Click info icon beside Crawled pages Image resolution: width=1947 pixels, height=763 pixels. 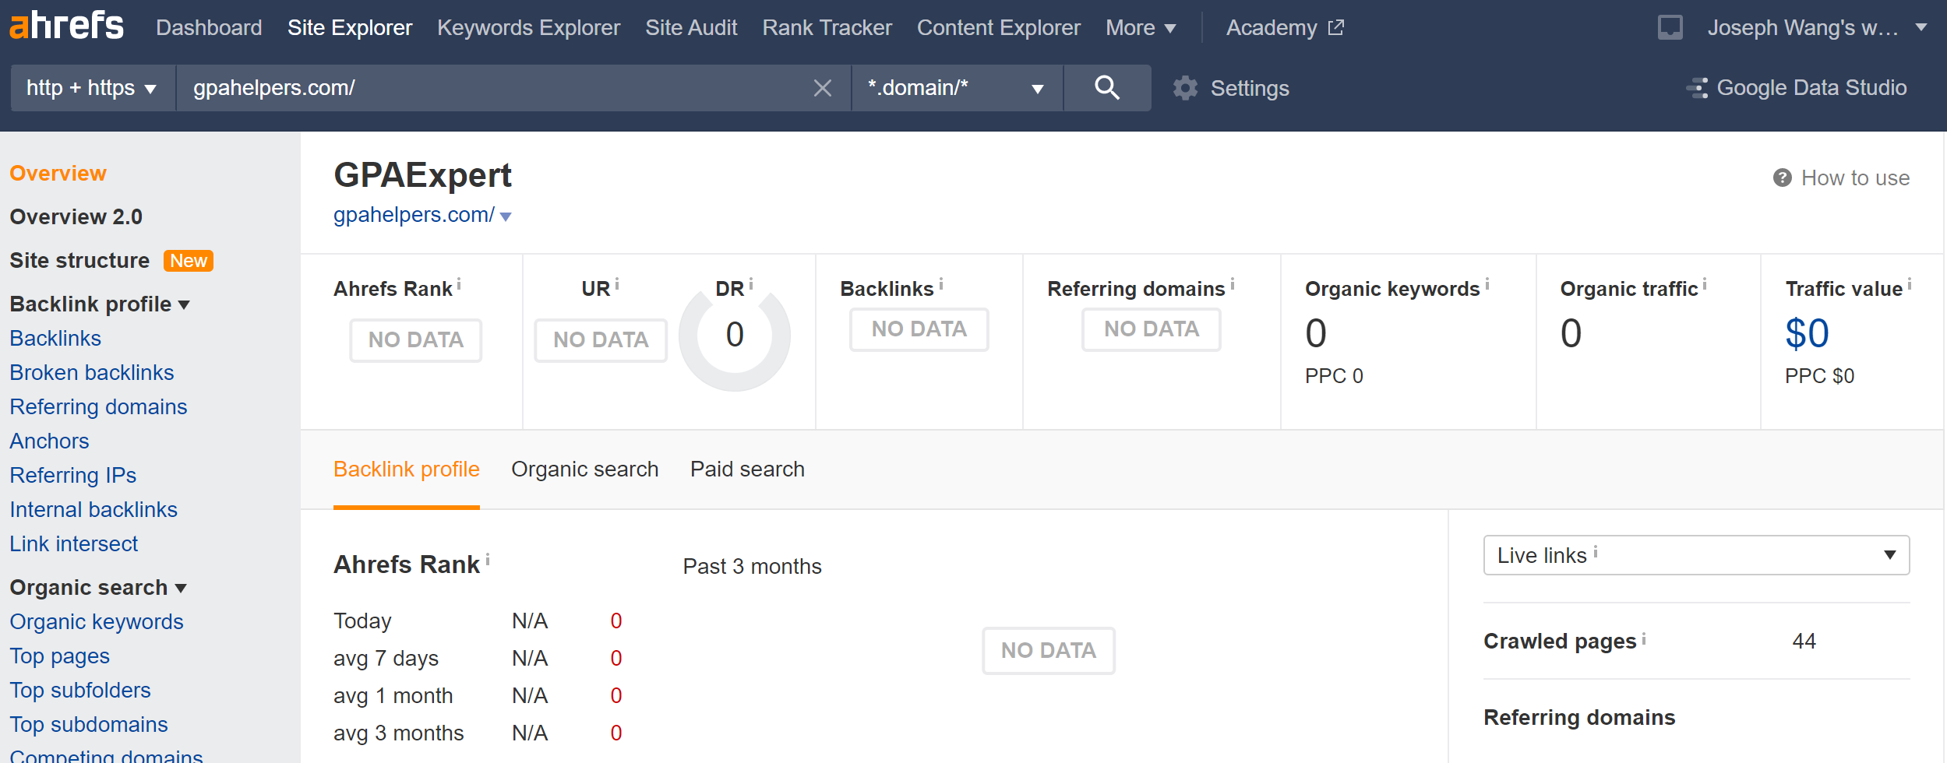coord(1644,638)
